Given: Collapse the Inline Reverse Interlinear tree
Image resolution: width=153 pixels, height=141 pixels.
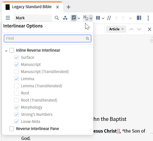Looking at the screenshot, I should click(x=6, y=51).
